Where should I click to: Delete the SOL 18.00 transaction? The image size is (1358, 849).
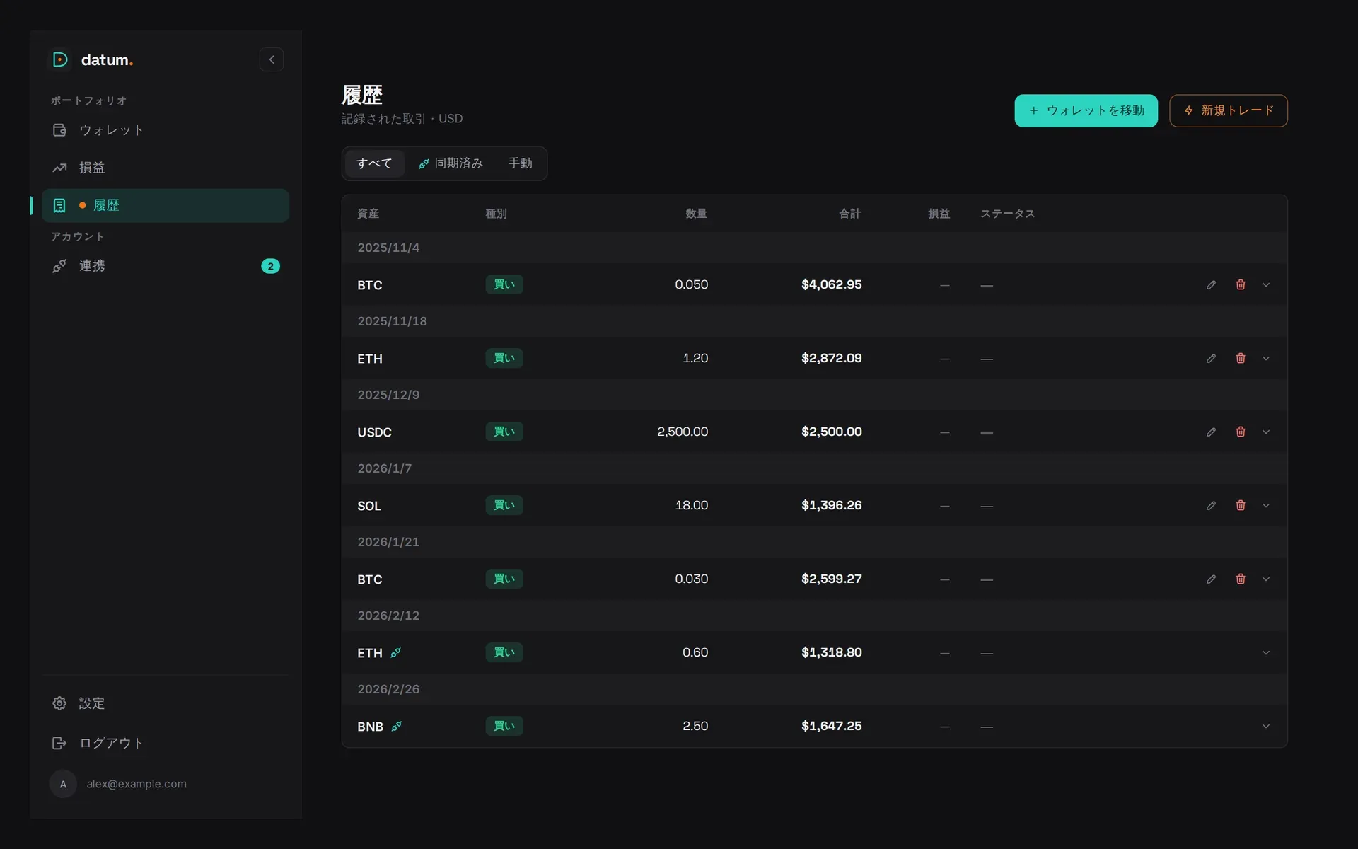[1241, 506]
